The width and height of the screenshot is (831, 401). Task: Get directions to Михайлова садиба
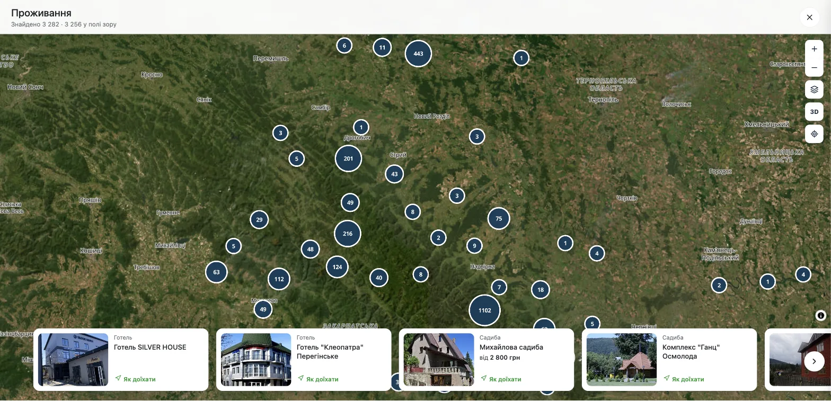(501, 379)
